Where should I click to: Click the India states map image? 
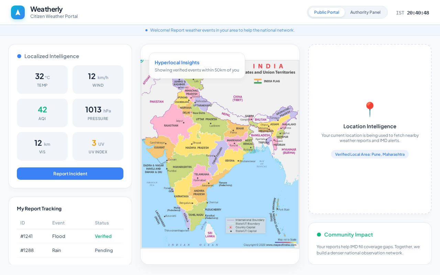click(220, 154)
